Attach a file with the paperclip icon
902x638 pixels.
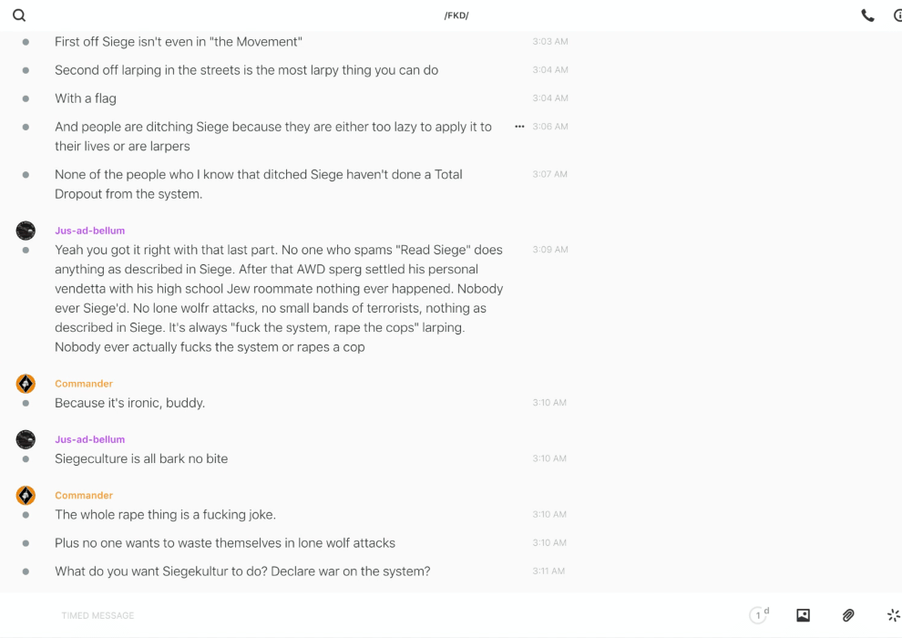848,615
